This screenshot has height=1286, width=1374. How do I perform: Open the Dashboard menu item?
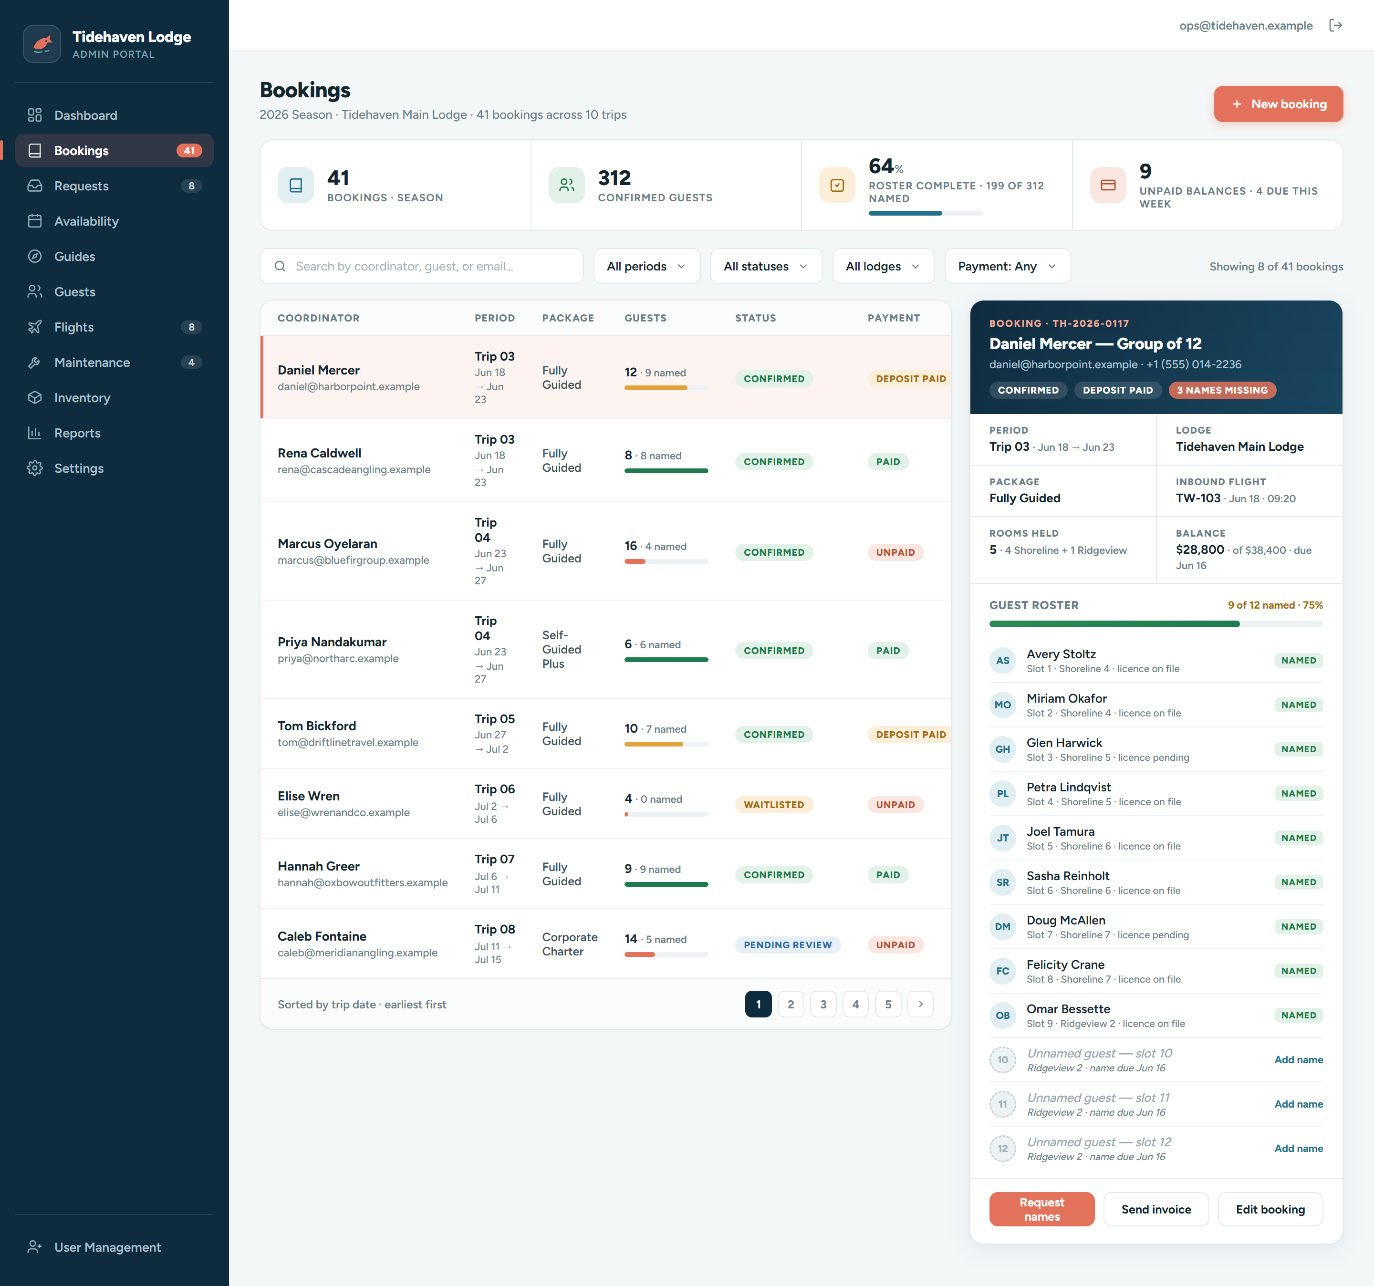[x=114, y=114]
